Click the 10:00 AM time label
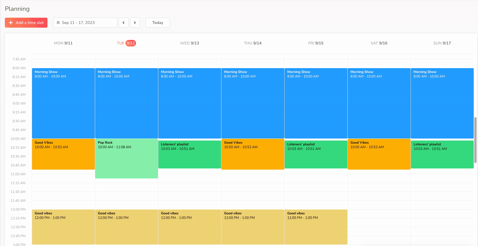 [18, 139]
